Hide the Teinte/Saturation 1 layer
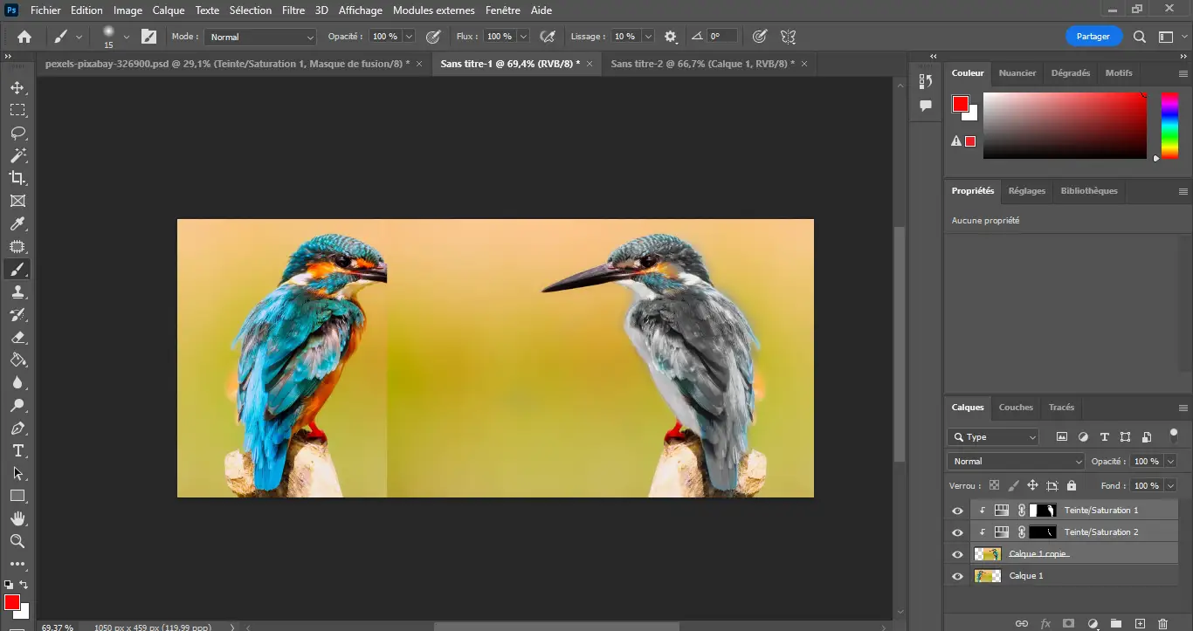This screenshot has width=1193, height=631. pyautogui.click(x=957, y=511)
